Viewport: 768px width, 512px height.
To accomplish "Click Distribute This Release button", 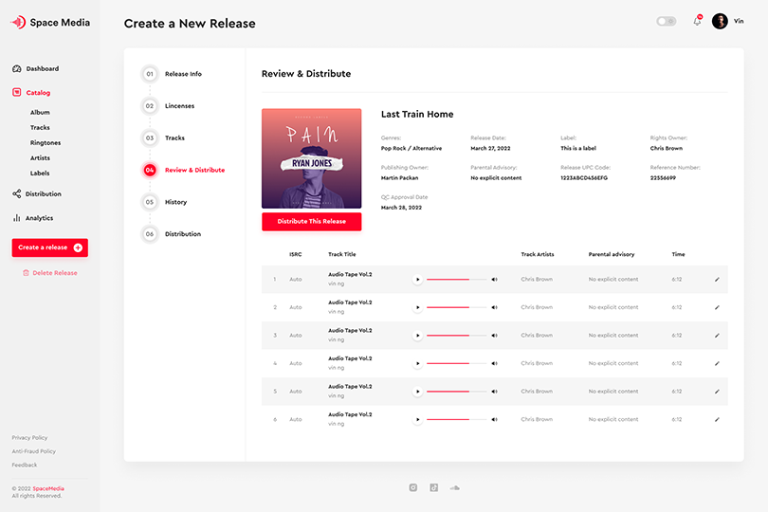I will click(312, 222).
